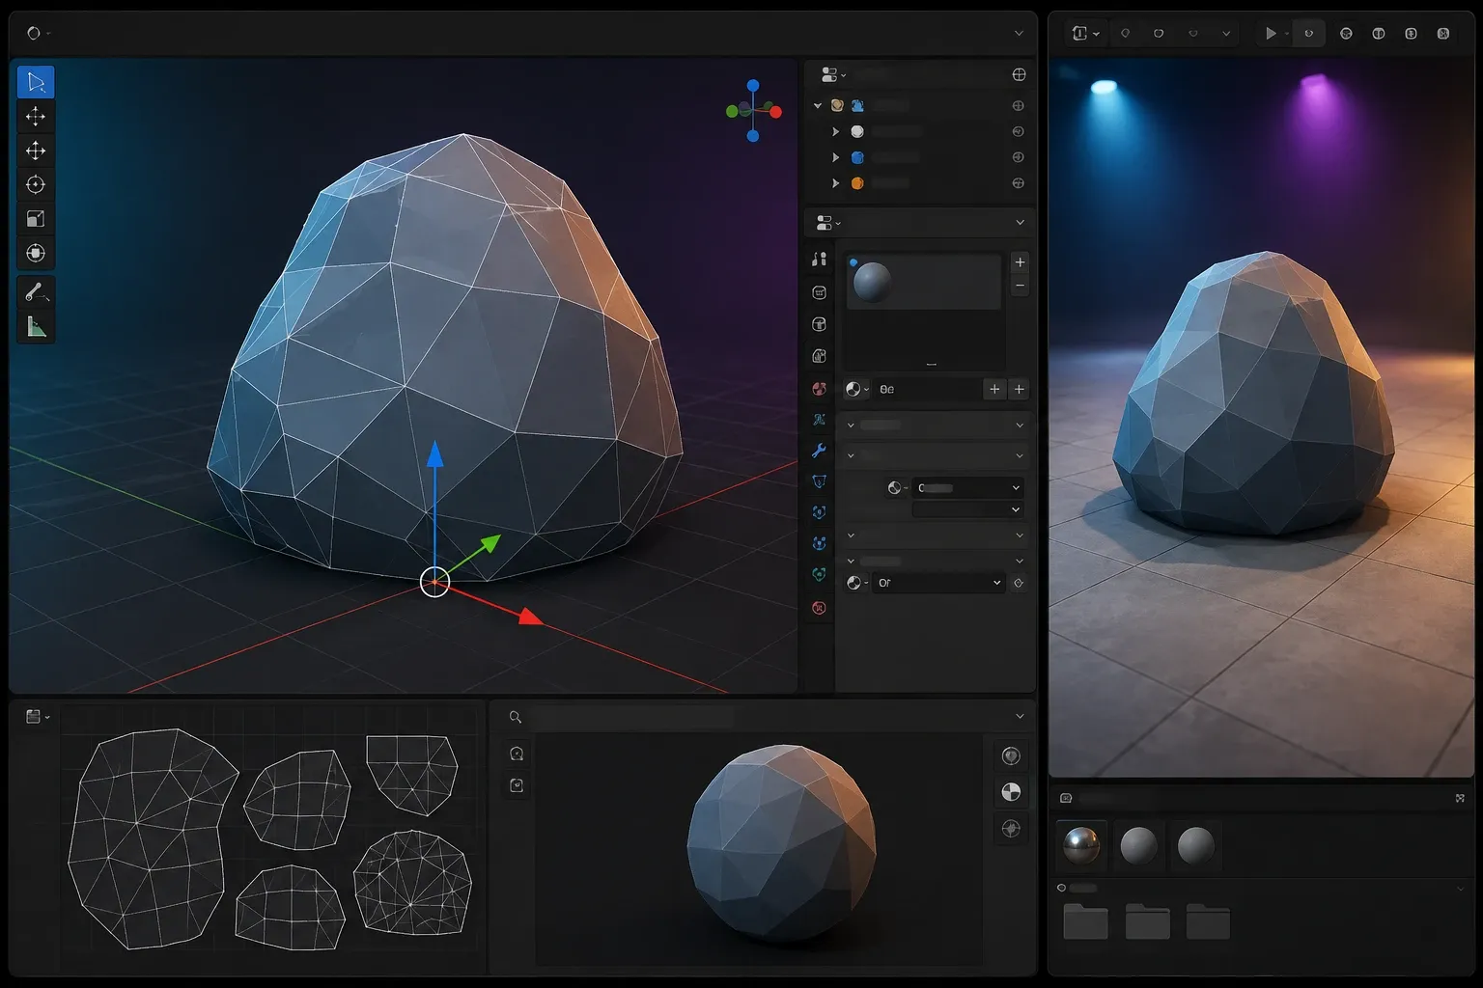Open render window editor type dropdown
Screen dimensions: 1483x988
coord(1086,33)
